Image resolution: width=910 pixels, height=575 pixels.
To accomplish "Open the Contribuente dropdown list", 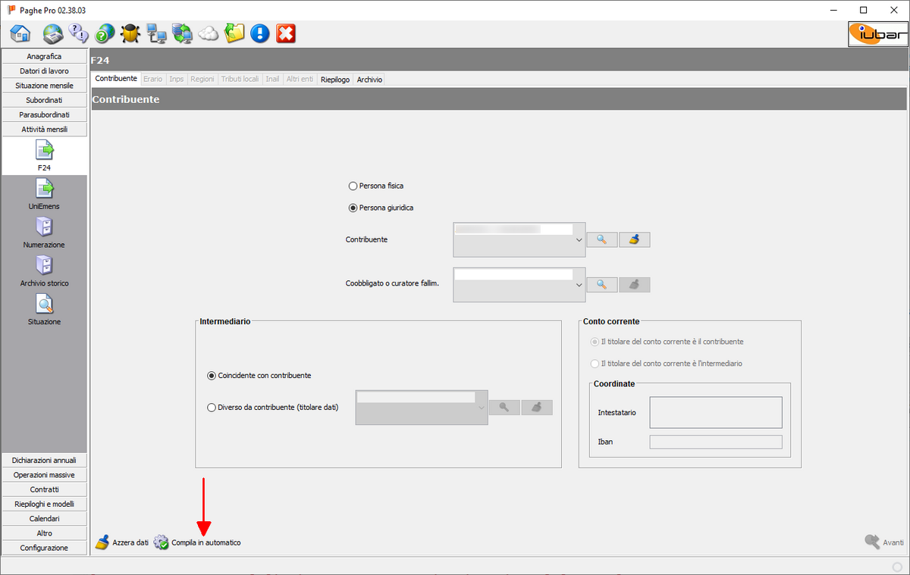I will click(578, 239).
